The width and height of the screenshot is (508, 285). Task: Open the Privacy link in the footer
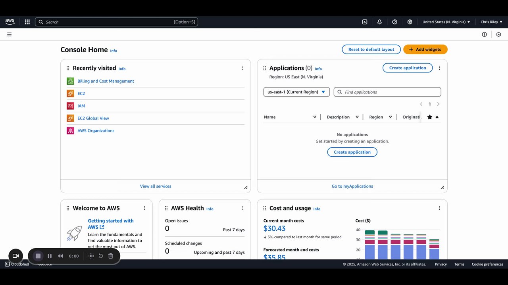(x=441, y=264)
